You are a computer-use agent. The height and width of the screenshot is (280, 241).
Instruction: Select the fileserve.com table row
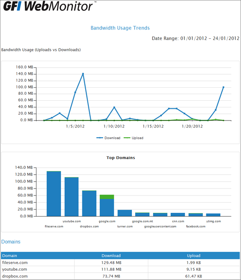[x=120, y=262]
